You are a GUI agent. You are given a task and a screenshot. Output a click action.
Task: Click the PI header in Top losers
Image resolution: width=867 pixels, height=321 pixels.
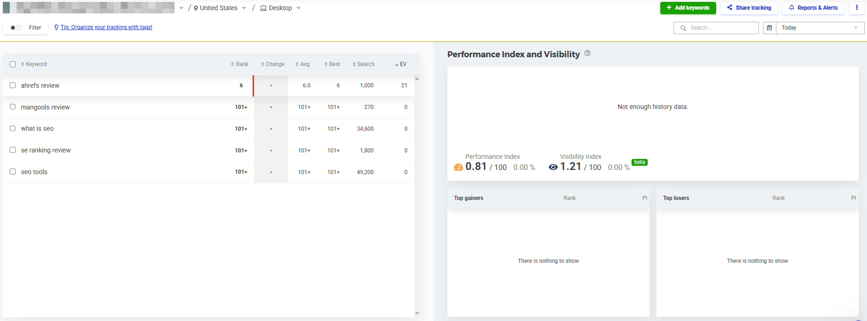coord(854,198)
